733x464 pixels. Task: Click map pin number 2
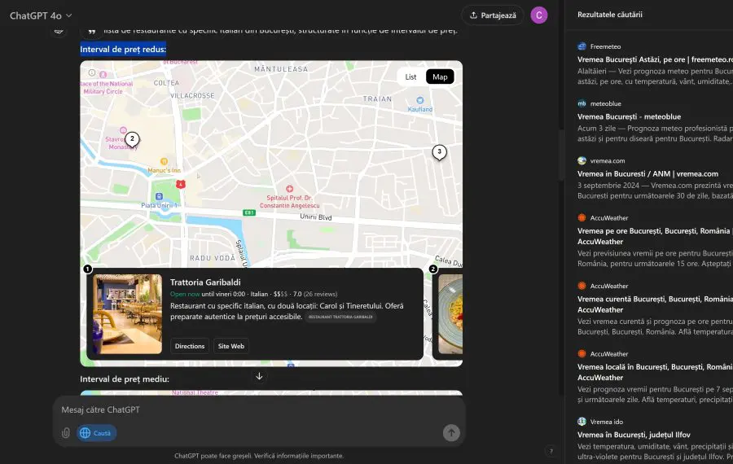[132, 139]
